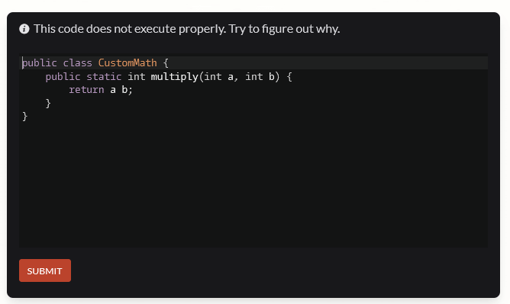Click the 'int' return type before multiply

(137, 77)
